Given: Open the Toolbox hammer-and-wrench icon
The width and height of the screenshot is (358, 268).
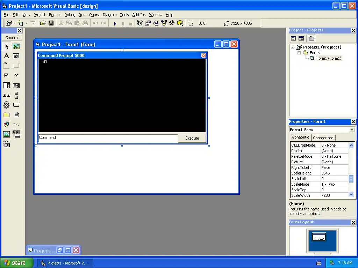Looking at the screenshot, I should 172,23.
